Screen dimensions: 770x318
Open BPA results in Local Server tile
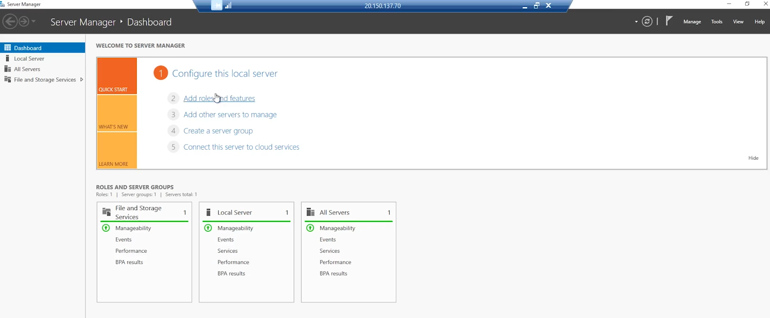pyautogui.click(x=231, y=273)
